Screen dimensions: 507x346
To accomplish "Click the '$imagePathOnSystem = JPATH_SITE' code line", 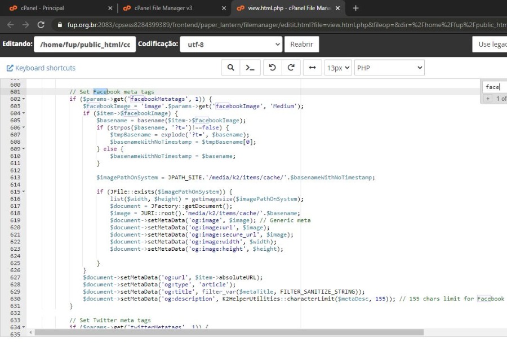I will point(235,178).
